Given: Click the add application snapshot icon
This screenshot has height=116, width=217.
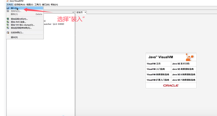Looking at the screenshot, I should coord(8,28).
